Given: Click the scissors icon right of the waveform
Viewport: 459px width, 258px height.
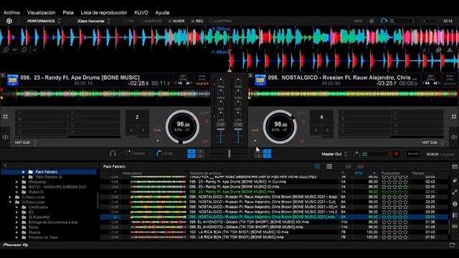Looking at the screenshot, I should click(450, 50).
